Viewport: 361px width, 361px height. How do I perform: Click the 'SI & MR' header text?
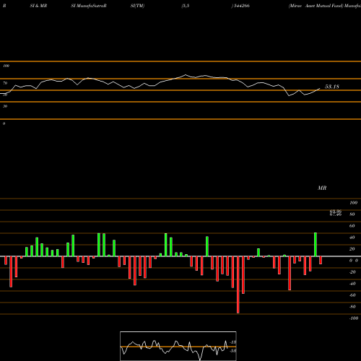click(x=38, y=6)
